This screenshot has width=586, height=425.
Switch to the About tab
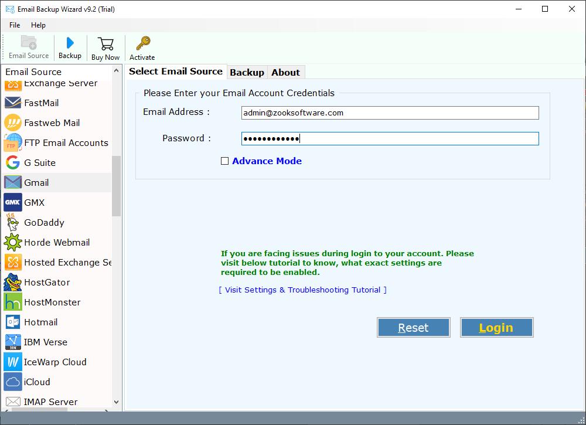(285, 72)
